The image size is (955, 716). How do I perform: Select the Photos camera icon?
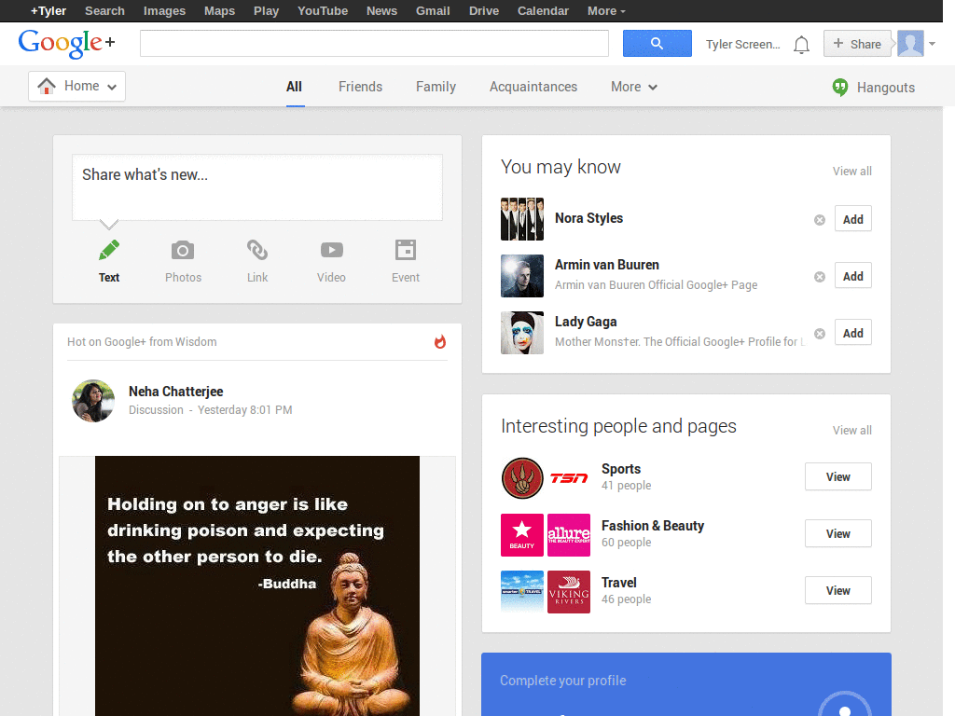pyautogui.click(x=183, y=250)
